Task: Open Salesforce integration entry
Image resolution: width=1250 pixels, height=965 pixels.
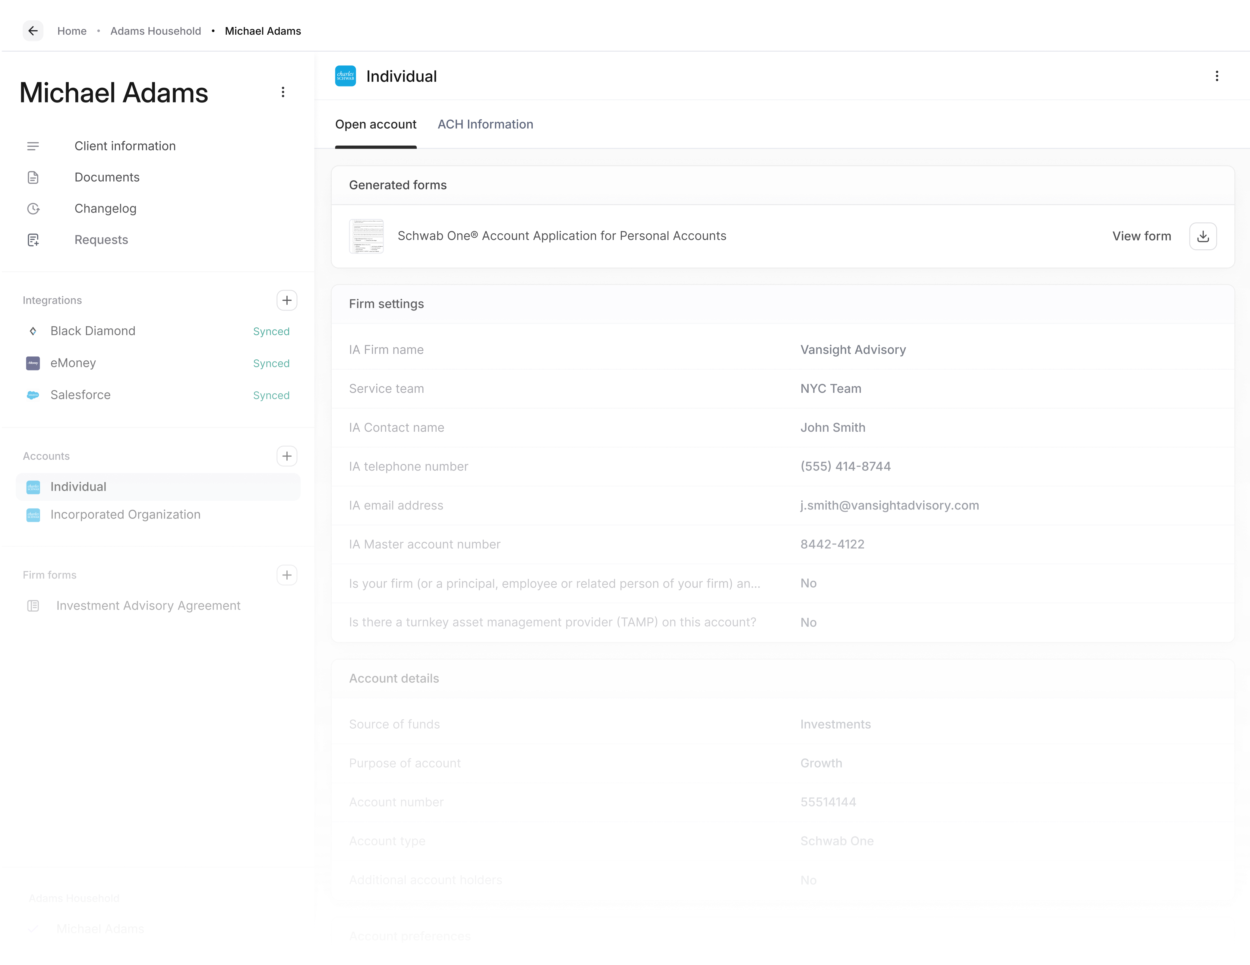Action: (80, 395)
